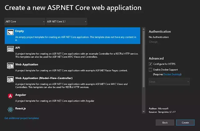Select the React.js template title
The width and height of the screenshot is (200, 131).
(x=20, y=108)
